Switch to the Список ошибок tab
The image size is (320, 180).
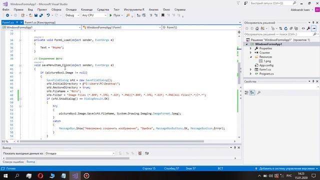pyautogui.click(x=13, y=162)
